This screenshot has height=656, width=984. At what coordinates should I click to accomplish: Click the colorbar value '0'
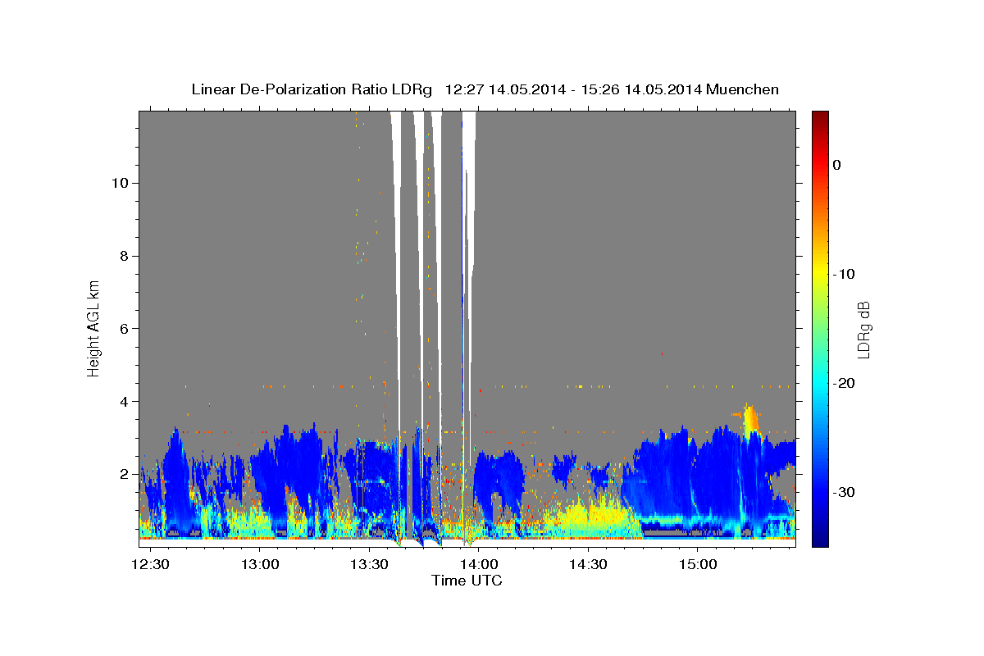coord(836,165)
